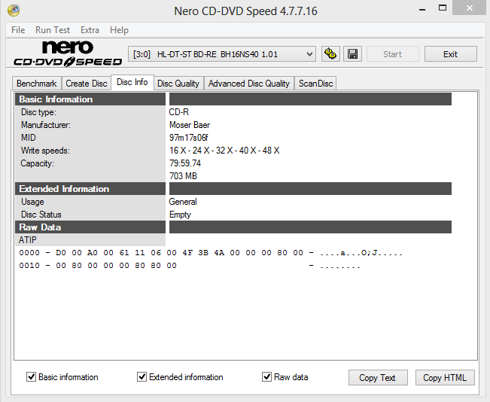The image size is (490, 402).
Task: Click the ATIP label
Action: point(28,239)
